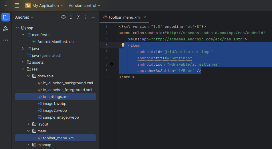This screenshot has height=149, width=272.
Task: Expand the java folder
Action: coord(23,48)
